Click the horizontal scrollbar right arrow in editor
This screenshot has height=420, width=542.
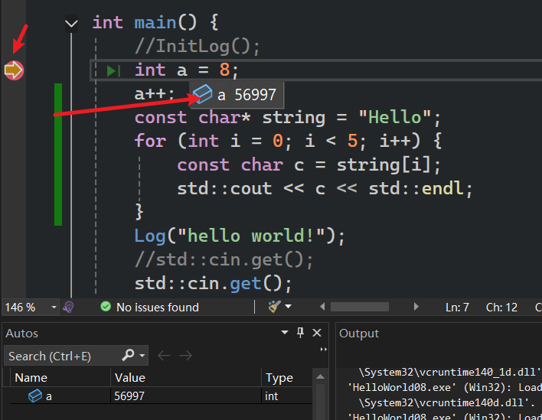416,307
